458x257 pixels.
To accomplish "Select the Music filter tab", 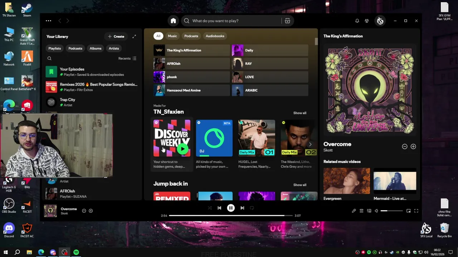I will tap(172, 36).
